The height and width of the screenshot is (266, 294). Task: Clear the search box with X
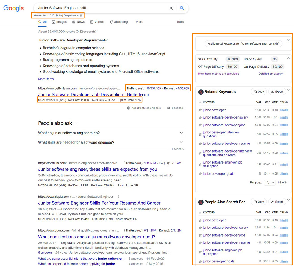[171, 8]
